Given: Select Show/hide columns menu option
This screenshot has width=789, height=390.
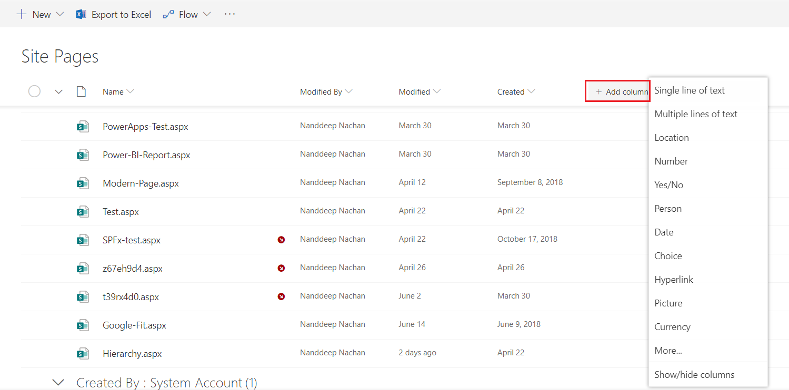Looking at the screenshot, I should pyautogui.click(x=694, y=375).
